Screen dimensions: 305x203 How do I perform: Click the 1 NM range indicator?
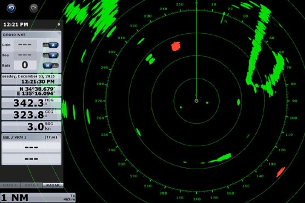pyautogui.click(x=38, y=198)
